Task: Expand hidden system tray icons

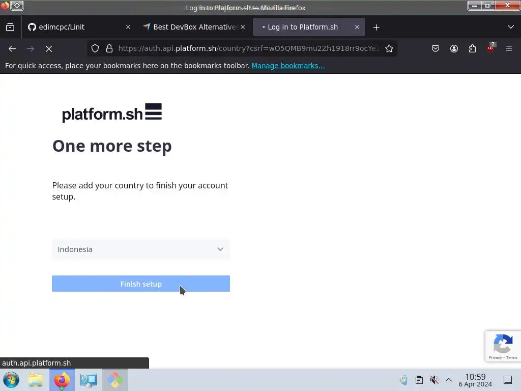Action: [x=449, y=380]
